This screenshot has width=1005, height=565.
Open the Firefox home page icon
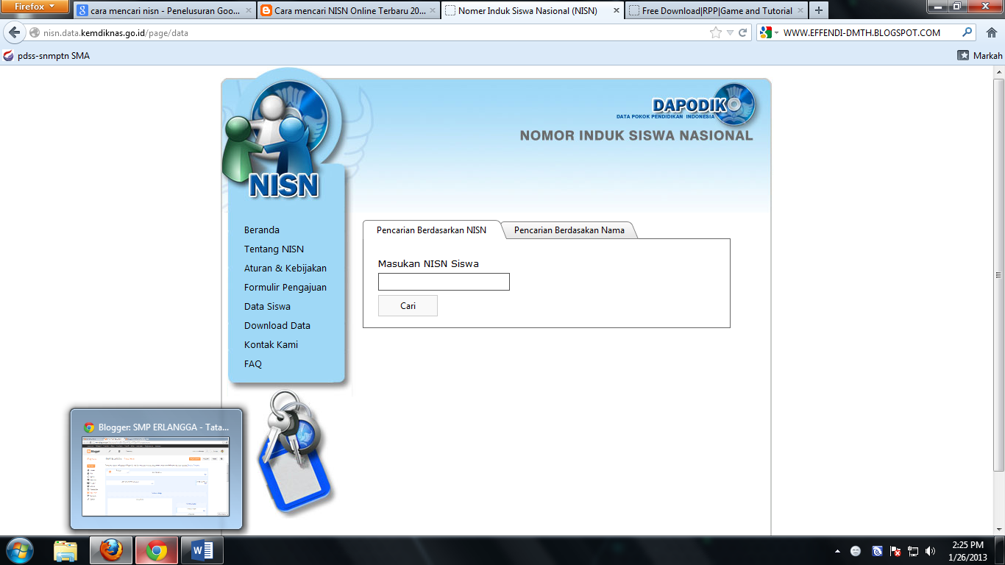[991, 32]
